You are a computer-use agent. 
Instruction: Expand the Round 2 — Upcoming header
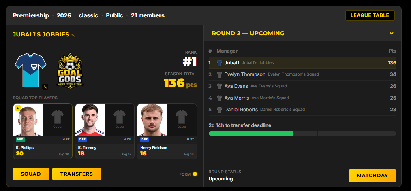coord(302,33)
